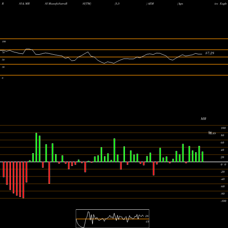Click the 28 value in mini chart
Image resolution: width=228 pixels, height=228 pixels.
pyautogui.click(x=147, y=216)
